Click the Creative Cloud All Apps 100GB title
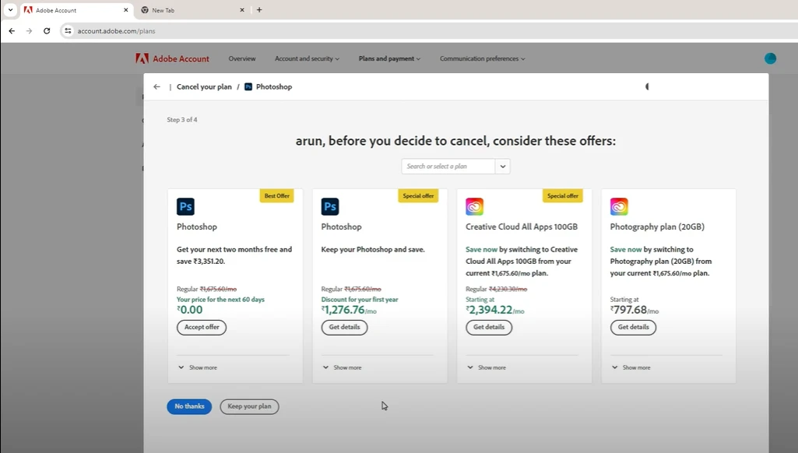The width and height of the screenshot is (798, 453). [522, 227]
